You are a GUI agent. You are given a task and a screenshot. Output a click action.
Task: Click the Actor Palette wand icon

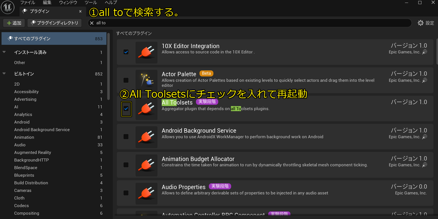click(146, 81)
